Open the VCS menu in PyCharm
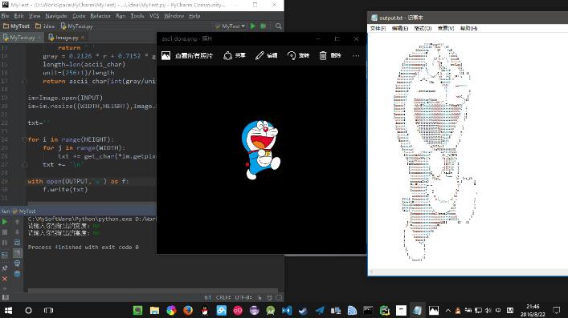Image resolution: width=568 pixels, height=318 pixels. click(x=154, y=16)
